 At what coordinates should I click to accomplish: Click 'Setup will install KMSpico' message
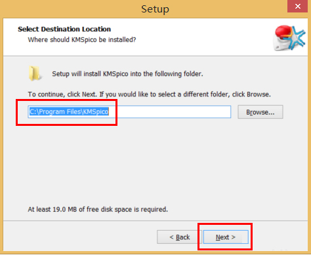pos(127,74)
